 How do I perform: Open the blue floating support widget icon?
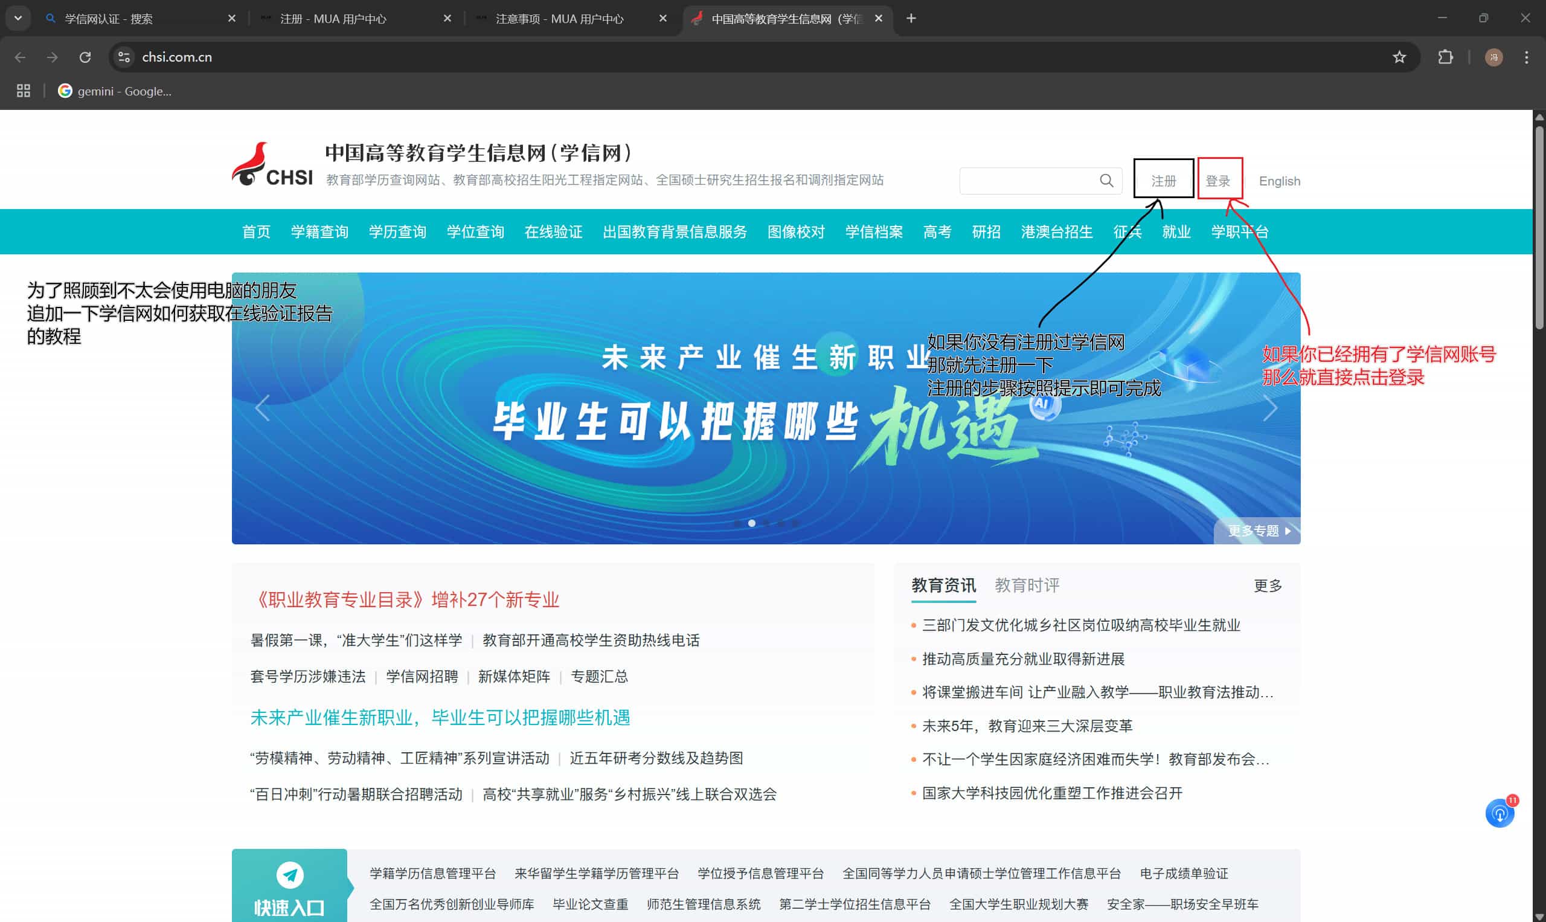[x=1499, y=813]
